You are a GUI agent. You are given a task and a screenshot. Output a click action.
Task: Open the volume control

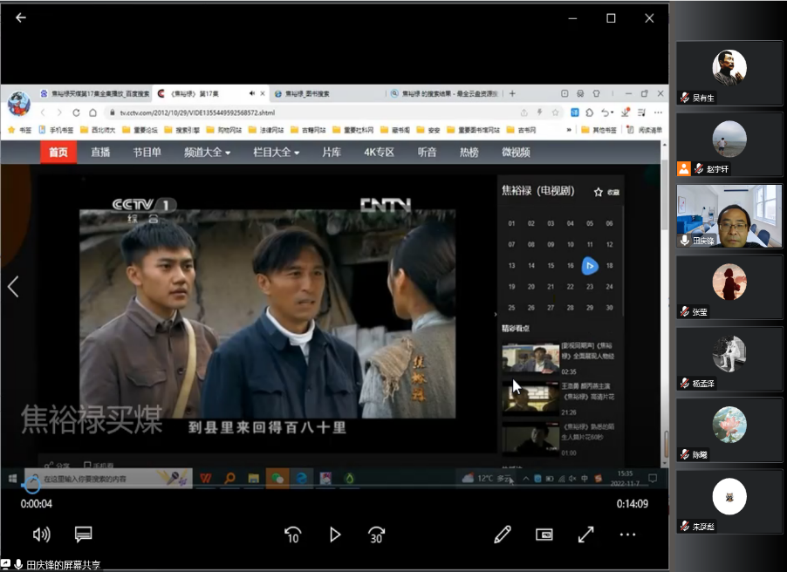(x=41, y=534)
